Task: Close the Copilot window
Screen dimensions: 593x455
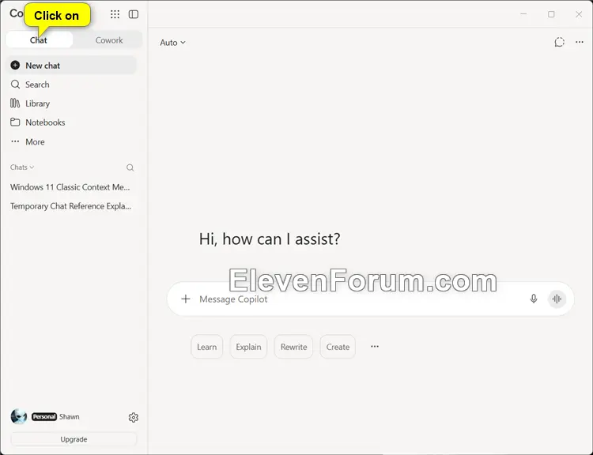Action: [x=579, y=14]
